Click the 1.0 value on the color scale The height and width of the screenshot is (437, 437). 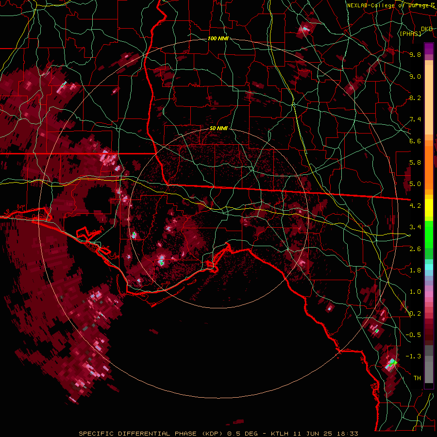(415, 292)
